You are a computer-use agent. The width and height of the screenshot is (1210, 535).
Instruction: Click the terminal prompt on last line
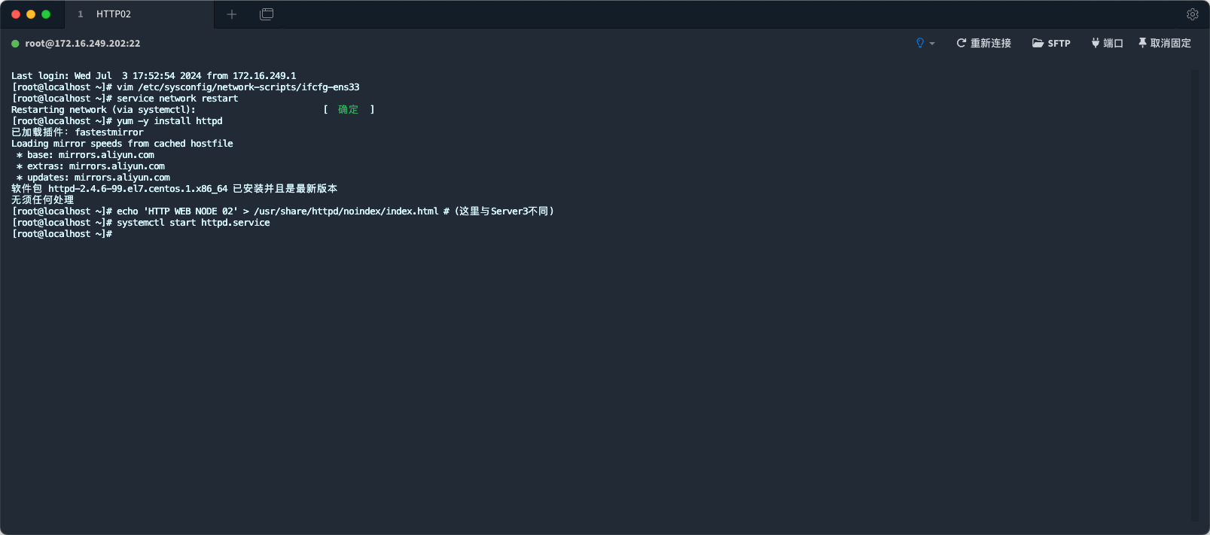pyautogui.click(x=64, y=234)
